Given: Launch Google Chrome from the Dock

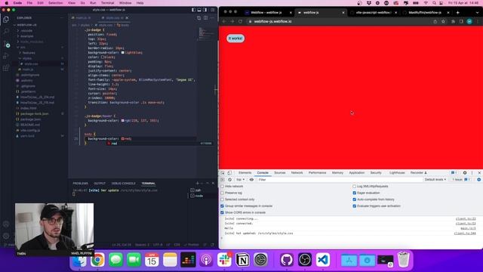Looking at the screenshot, I should [x=97, y=260].
